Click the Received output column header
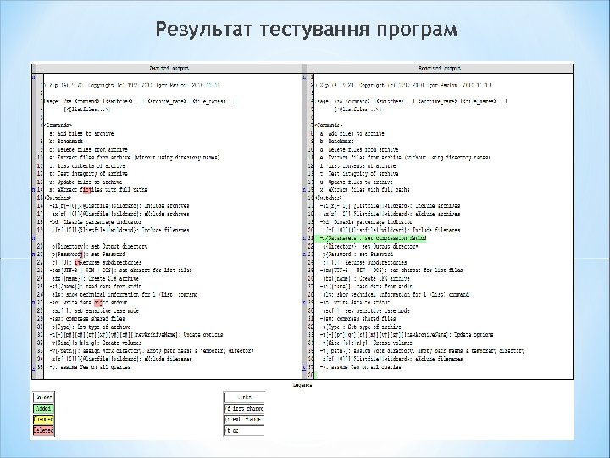This screenshot has height=458, width=610. (440, 68)
